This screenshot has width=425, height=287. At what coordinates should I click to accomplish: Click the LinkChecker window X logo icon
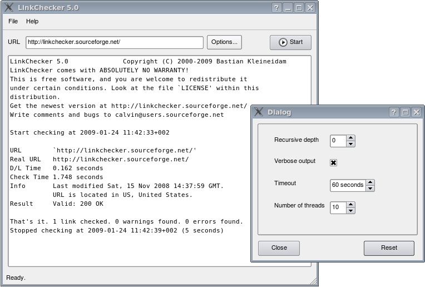click(9, 8)
